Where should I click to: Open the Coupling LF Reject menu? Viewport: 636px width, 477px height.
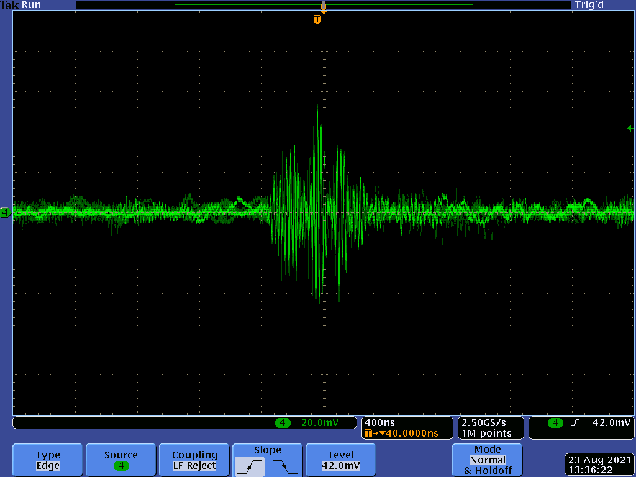(x=194, y=460)
